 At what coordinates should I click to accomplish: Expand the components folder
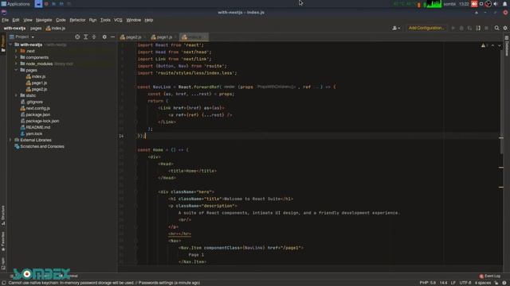click(x=16, y=57)
